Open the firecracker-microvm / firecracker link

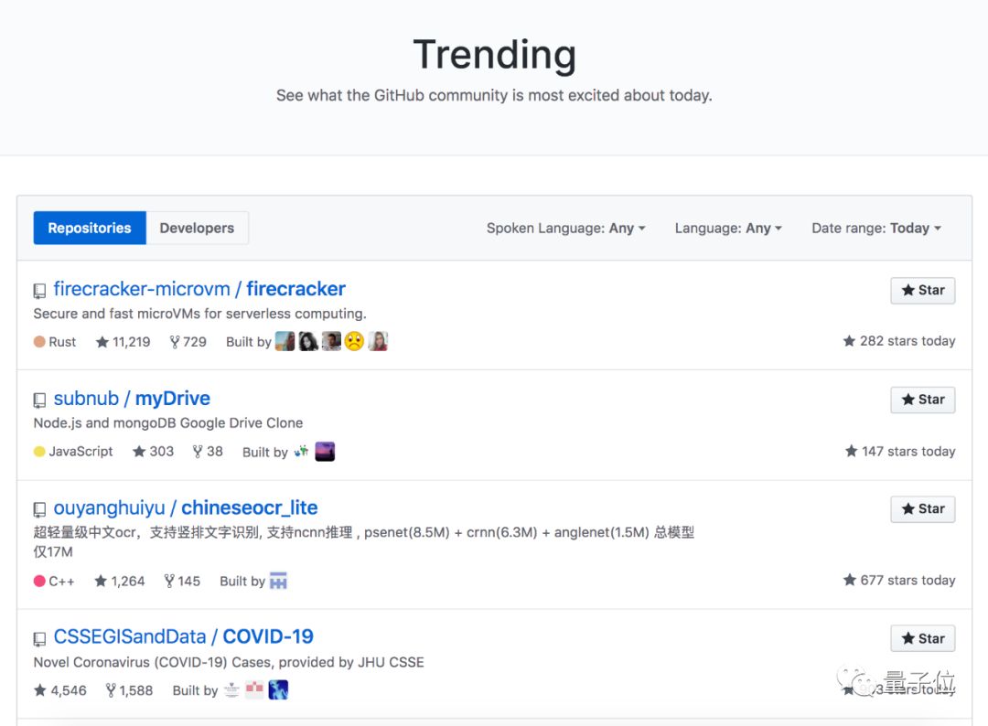click(199, 289)
